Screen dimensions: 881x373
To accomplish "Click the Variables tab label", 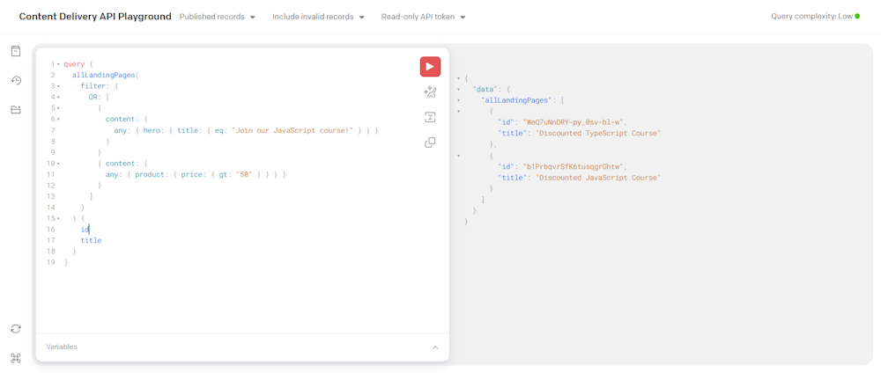I will tap(62, 347).
